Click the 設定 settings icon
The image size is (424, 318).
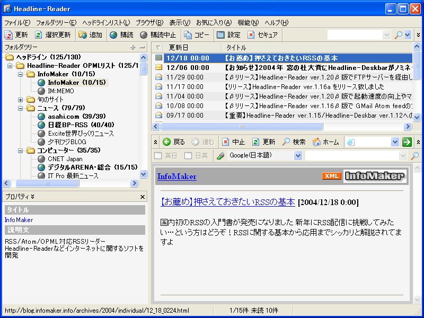[x=220, y=35]
